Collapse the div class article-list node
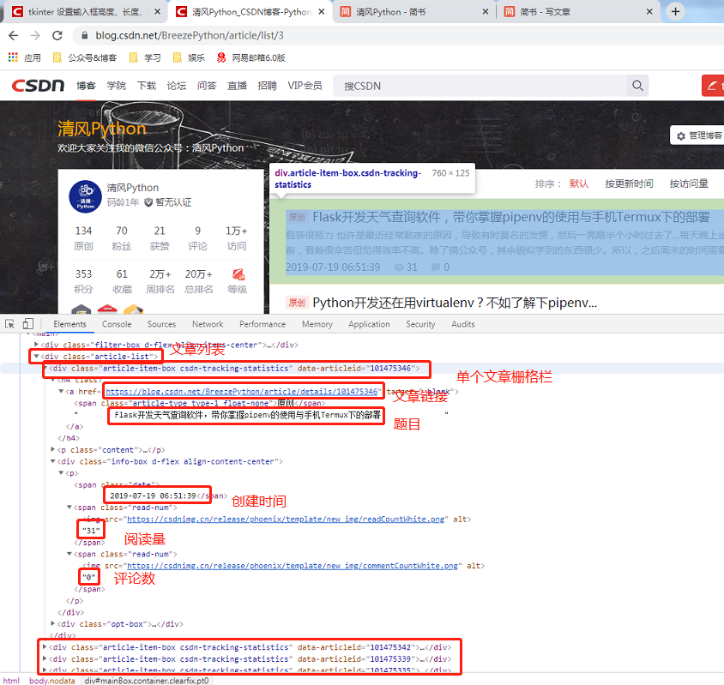The image size is (724, 685). point(36,357)
